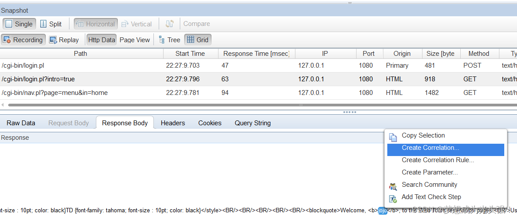The image size is (517, 218).
Task: Click the Compare button
Action: tap(197, 24)
